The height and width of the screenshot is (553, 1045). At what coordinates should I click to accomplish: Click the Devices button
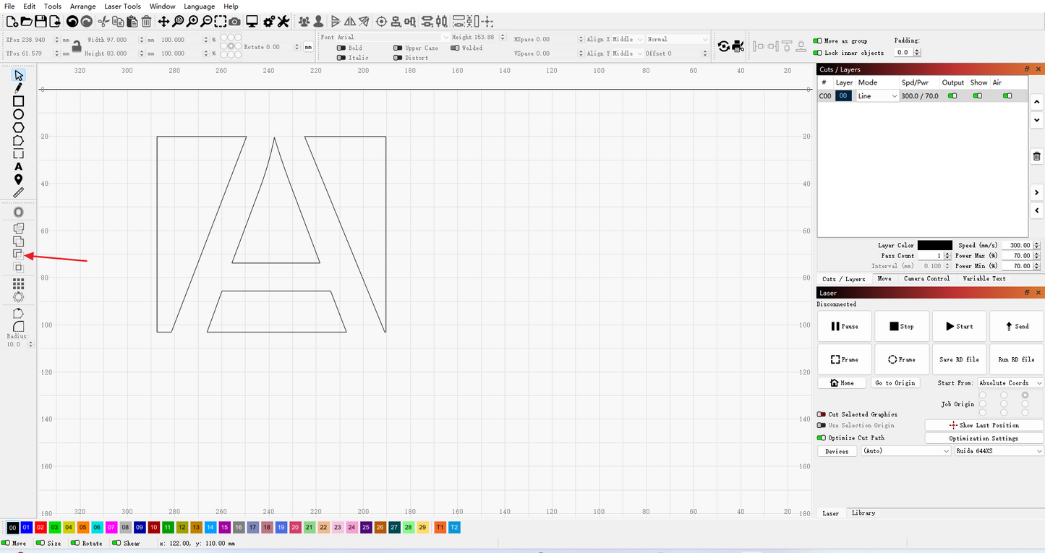[837, 451]
